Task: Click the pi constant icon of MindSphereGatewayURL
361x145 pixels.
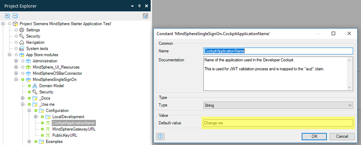Action: tap(48, 129)
